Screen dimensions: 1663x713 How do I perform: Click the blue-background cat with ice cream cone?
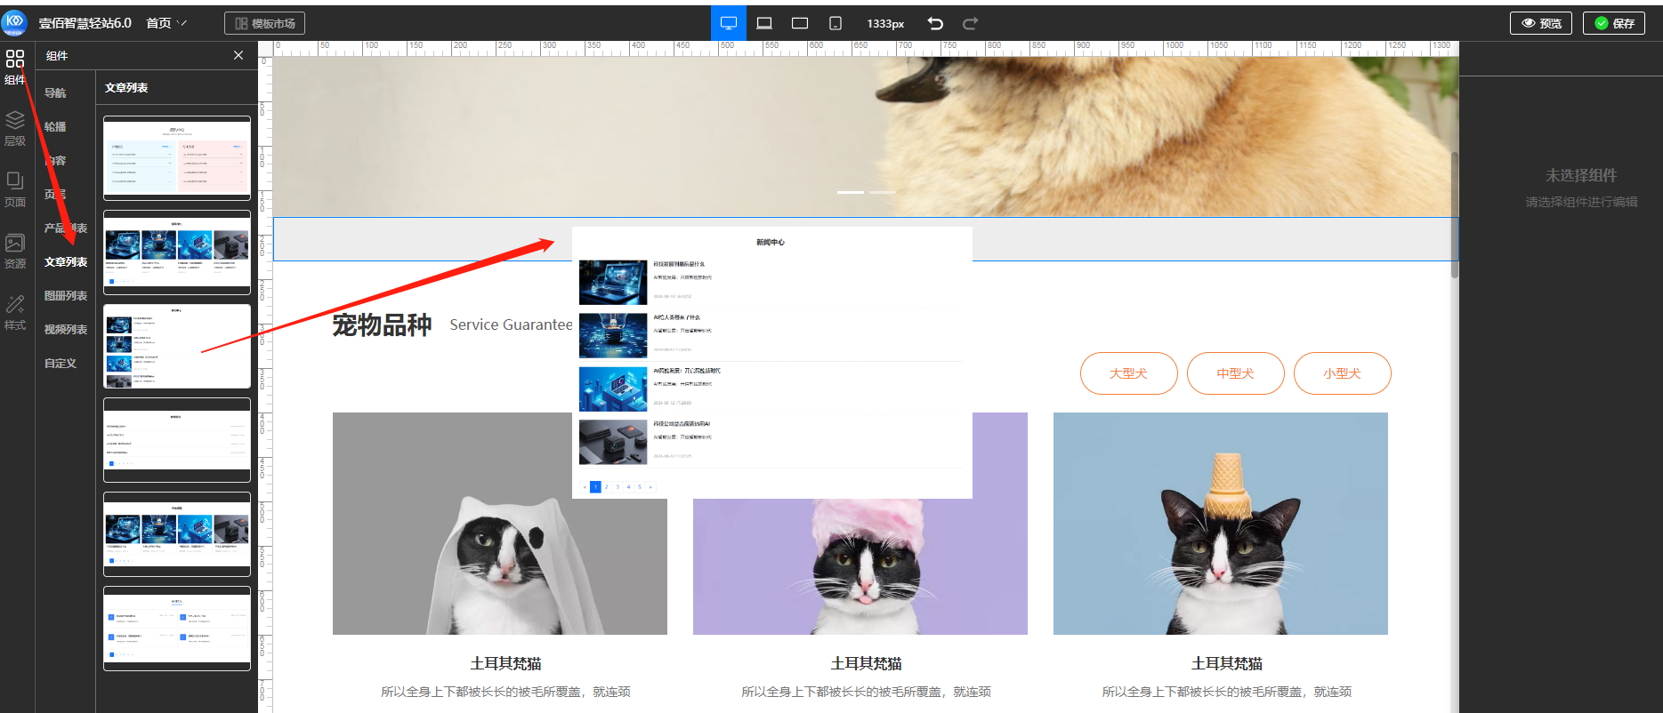pyautogui.click(x=1221, y=524)
